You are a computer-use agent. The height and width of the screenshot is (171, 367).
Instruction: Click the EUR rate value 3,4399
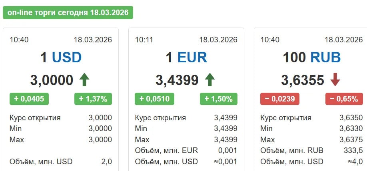pyautogui.click(x=177, y=80)
